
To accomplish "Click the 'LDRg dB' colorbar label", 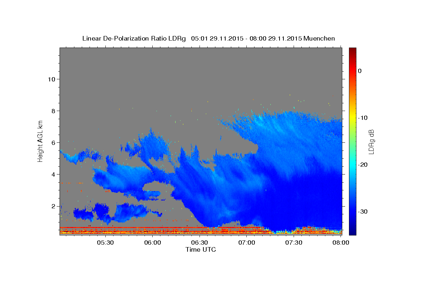I will 371,142.
